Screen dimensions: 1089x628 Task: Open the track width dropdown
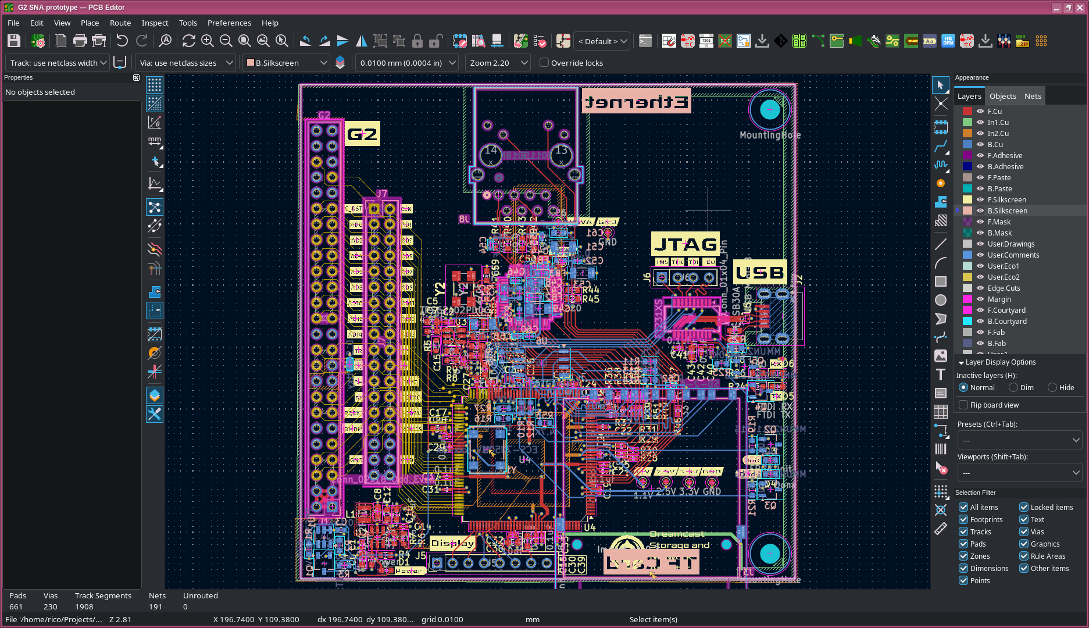pos(58,63)
